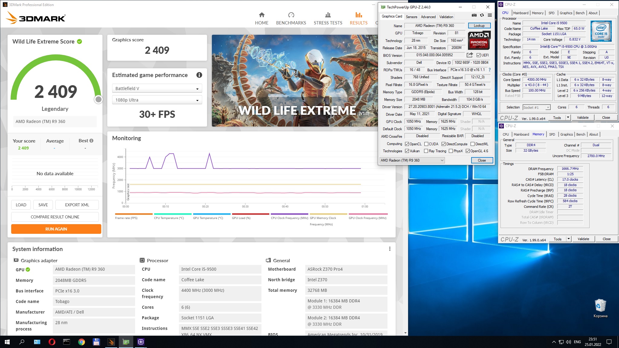The width and height of the screenshot is (619, 348).
Task: Launch Opera from the taskbar
Action: tap(52, 342)
